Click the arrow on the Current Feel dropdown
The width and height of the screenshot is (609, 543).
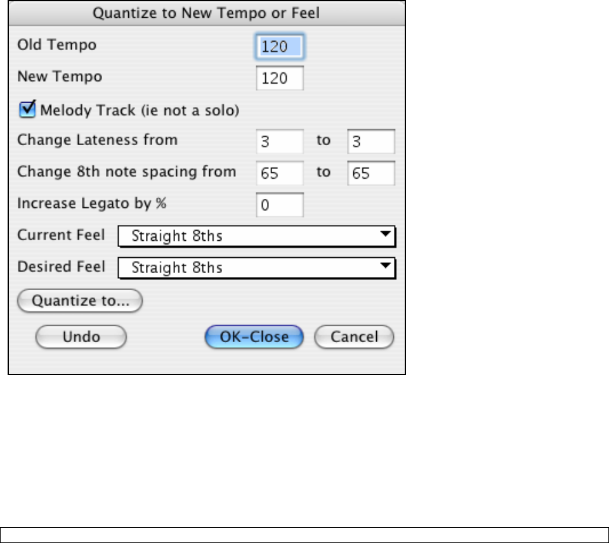pyautogui.click(x=384, y=235)
